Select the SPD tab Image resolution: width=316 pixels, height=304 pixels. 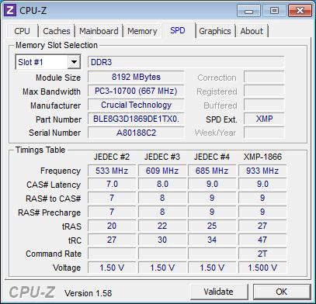(x=178, y=30)
